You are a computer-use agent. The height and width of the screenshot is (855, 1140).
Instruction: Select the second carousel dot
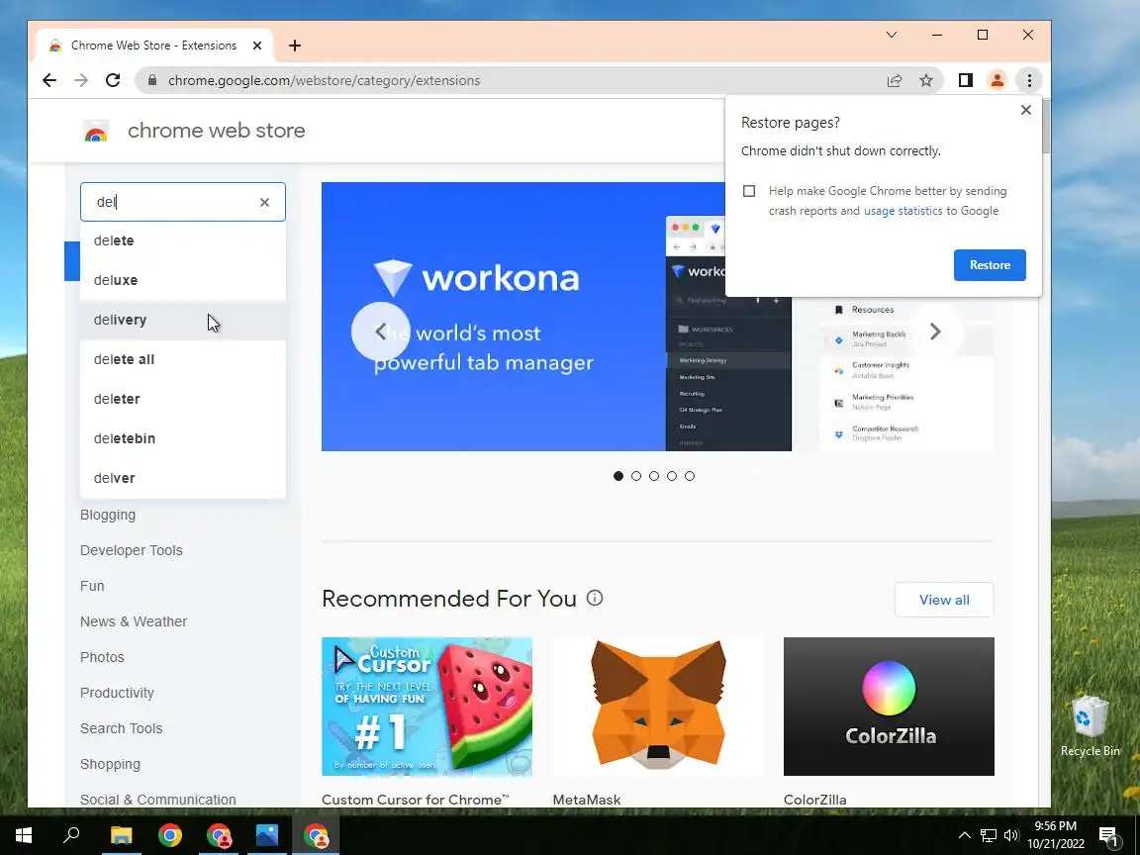[x=636, y=476]
